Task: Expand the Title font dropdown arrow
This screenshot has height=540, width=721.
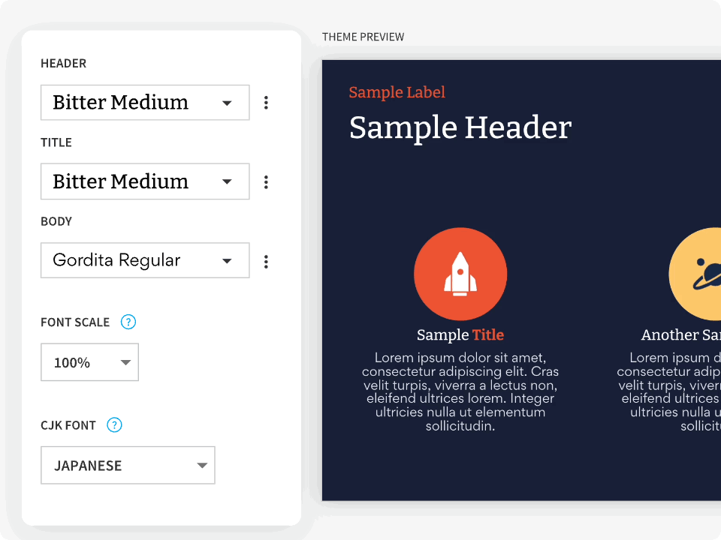Action: (227, 181)
